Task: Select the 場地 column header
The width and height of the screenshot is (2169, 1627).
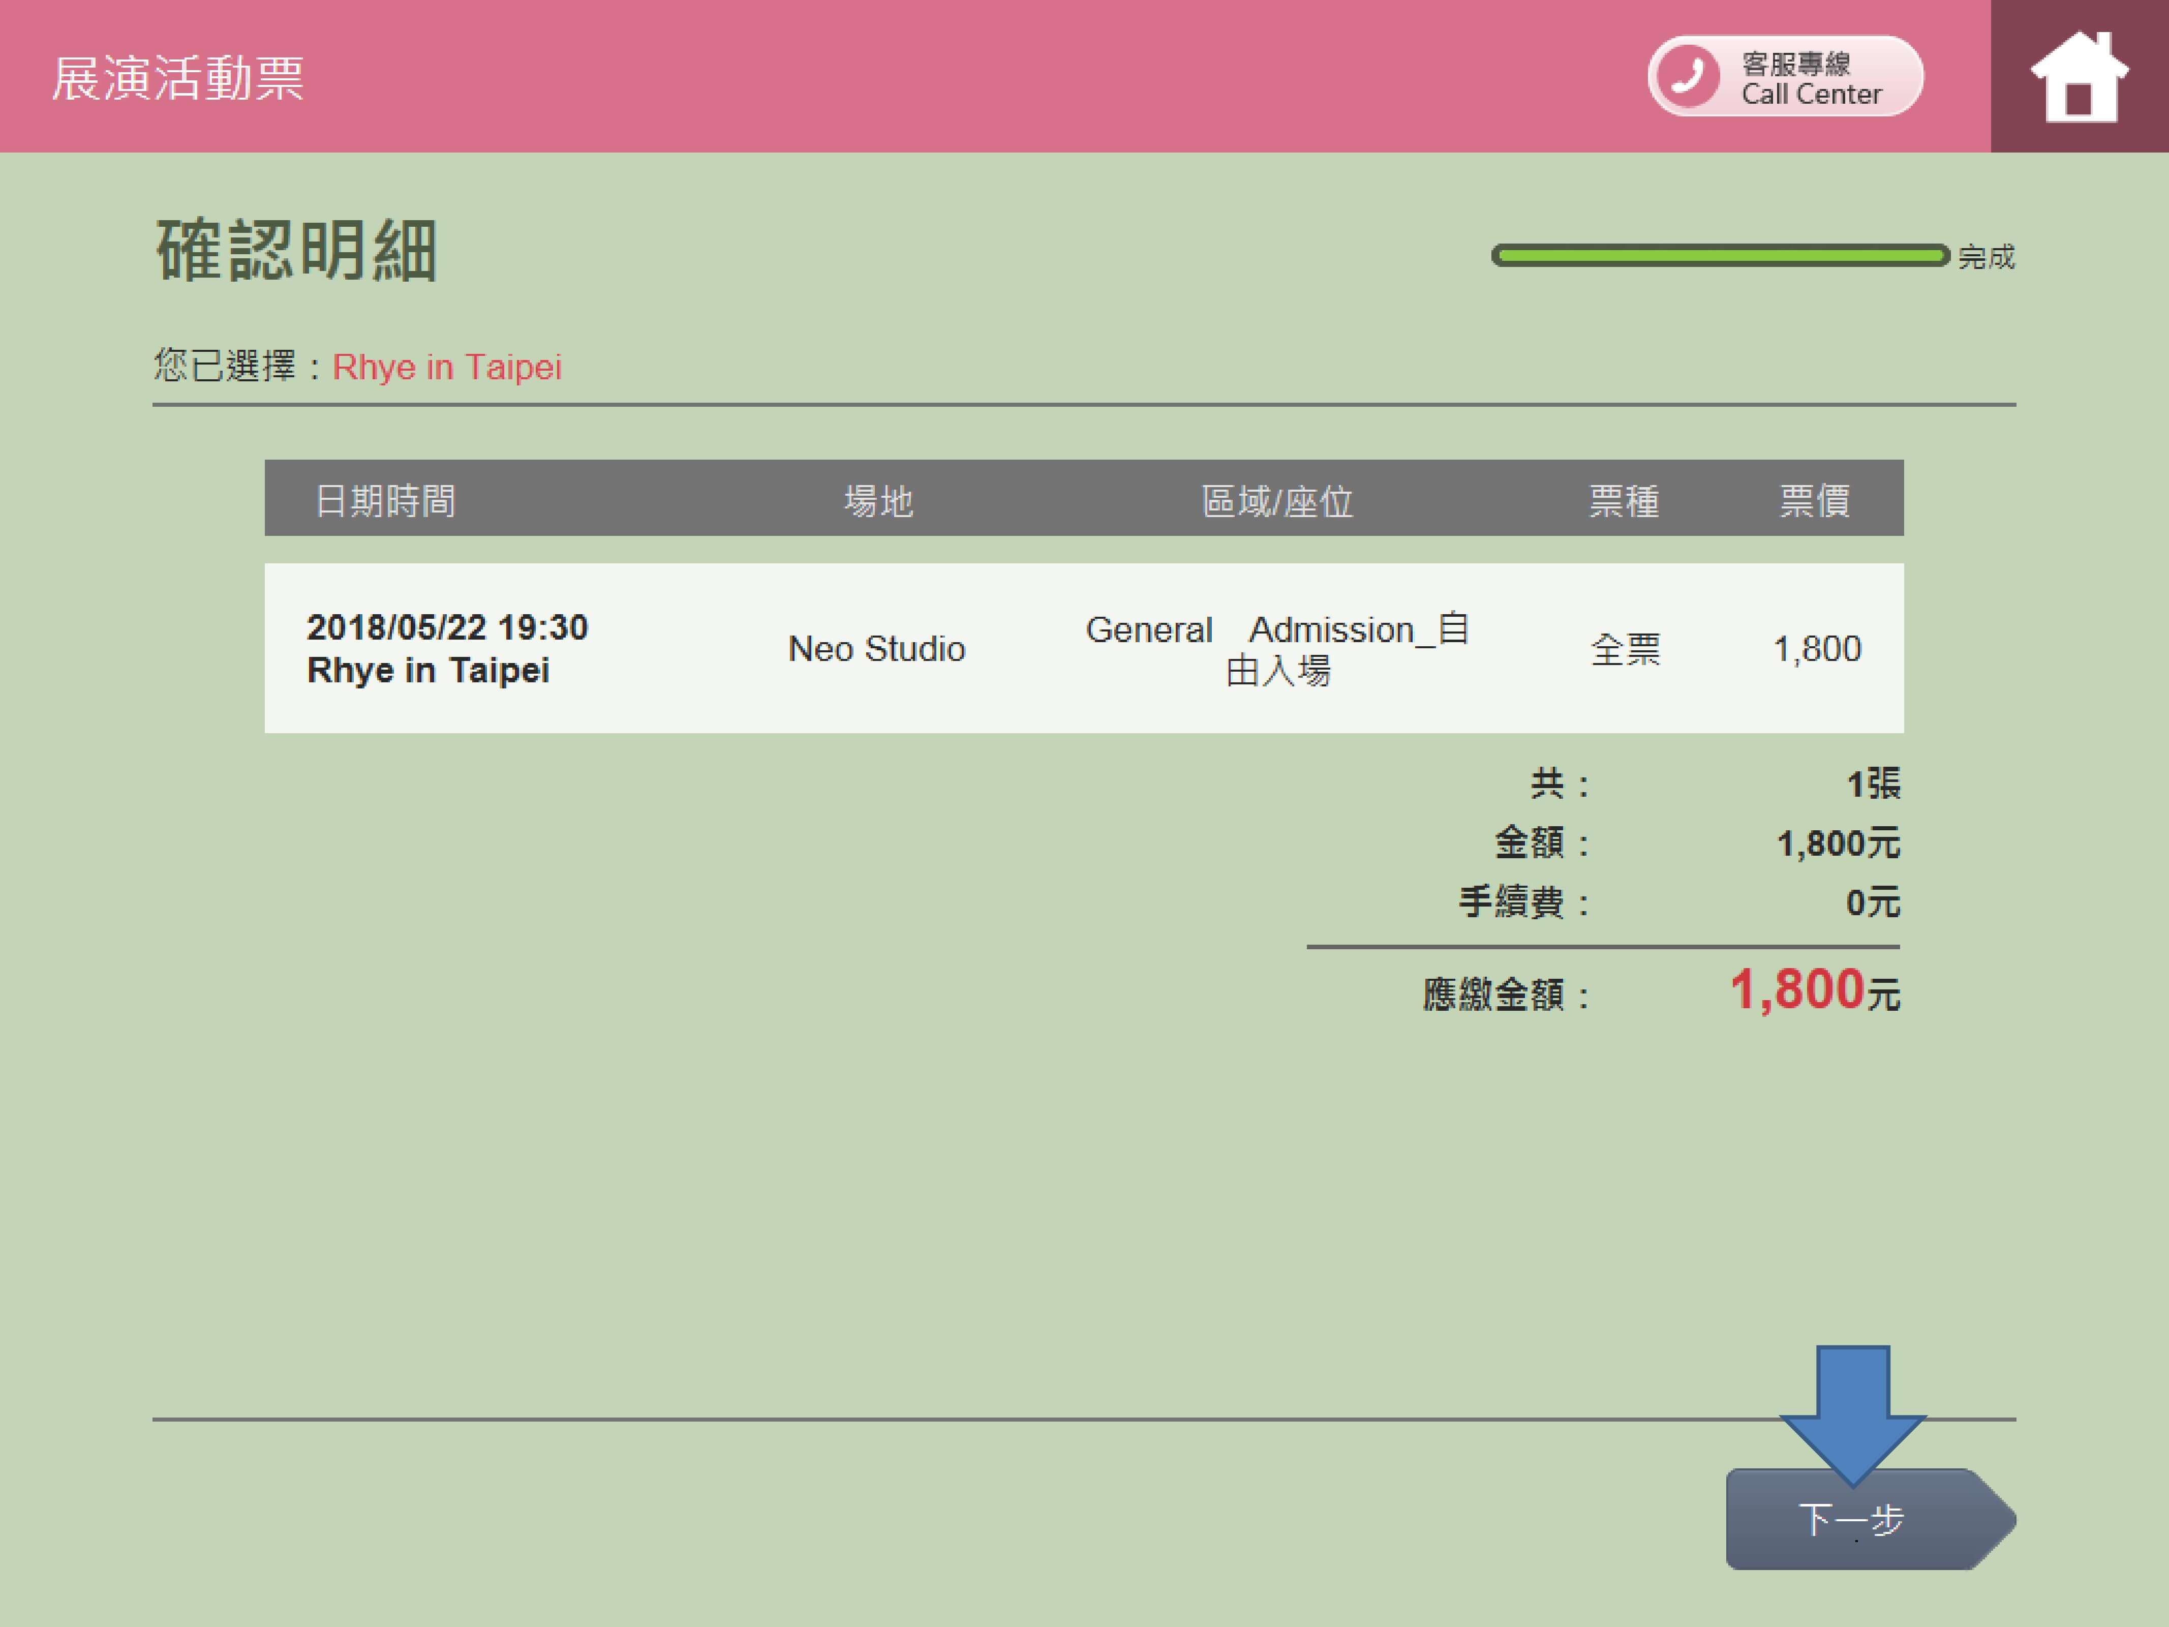Action: click(878, 500)
